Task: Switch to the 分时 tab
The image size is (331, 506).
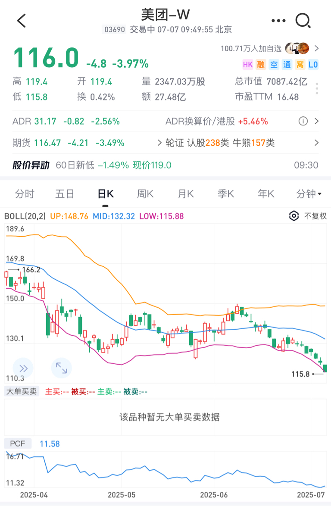Action: click(x=25, y=194)
